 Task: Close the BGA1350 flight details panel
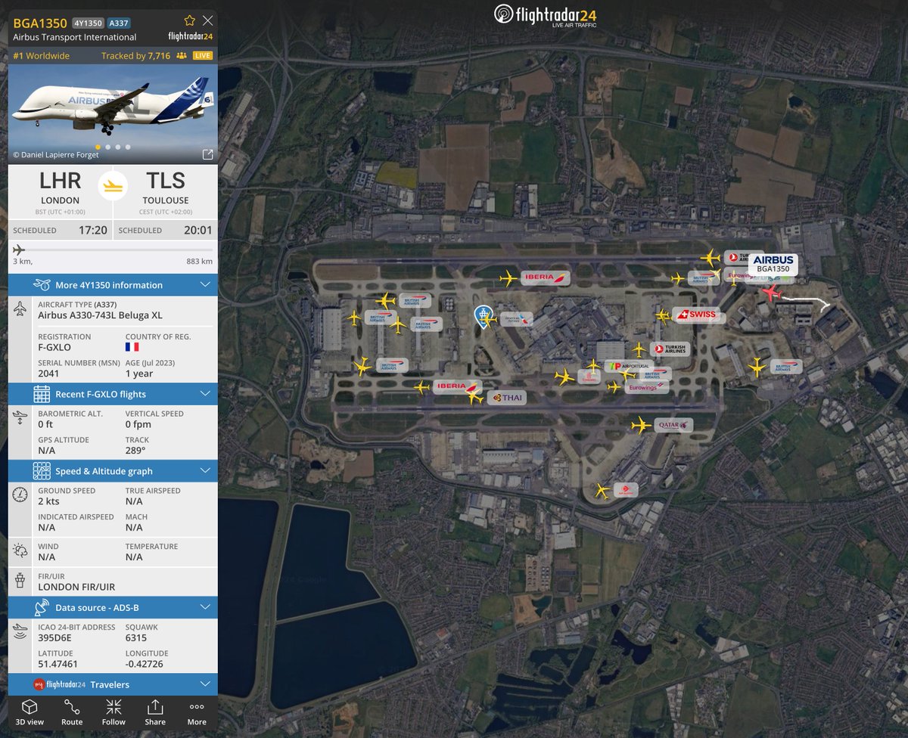point(207,20)
